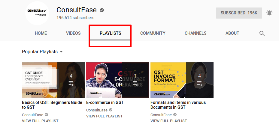The height and width of the screenshot is (130, 279).
Task: Click the Formats and items in various Documents title
Action: (178, 105)
